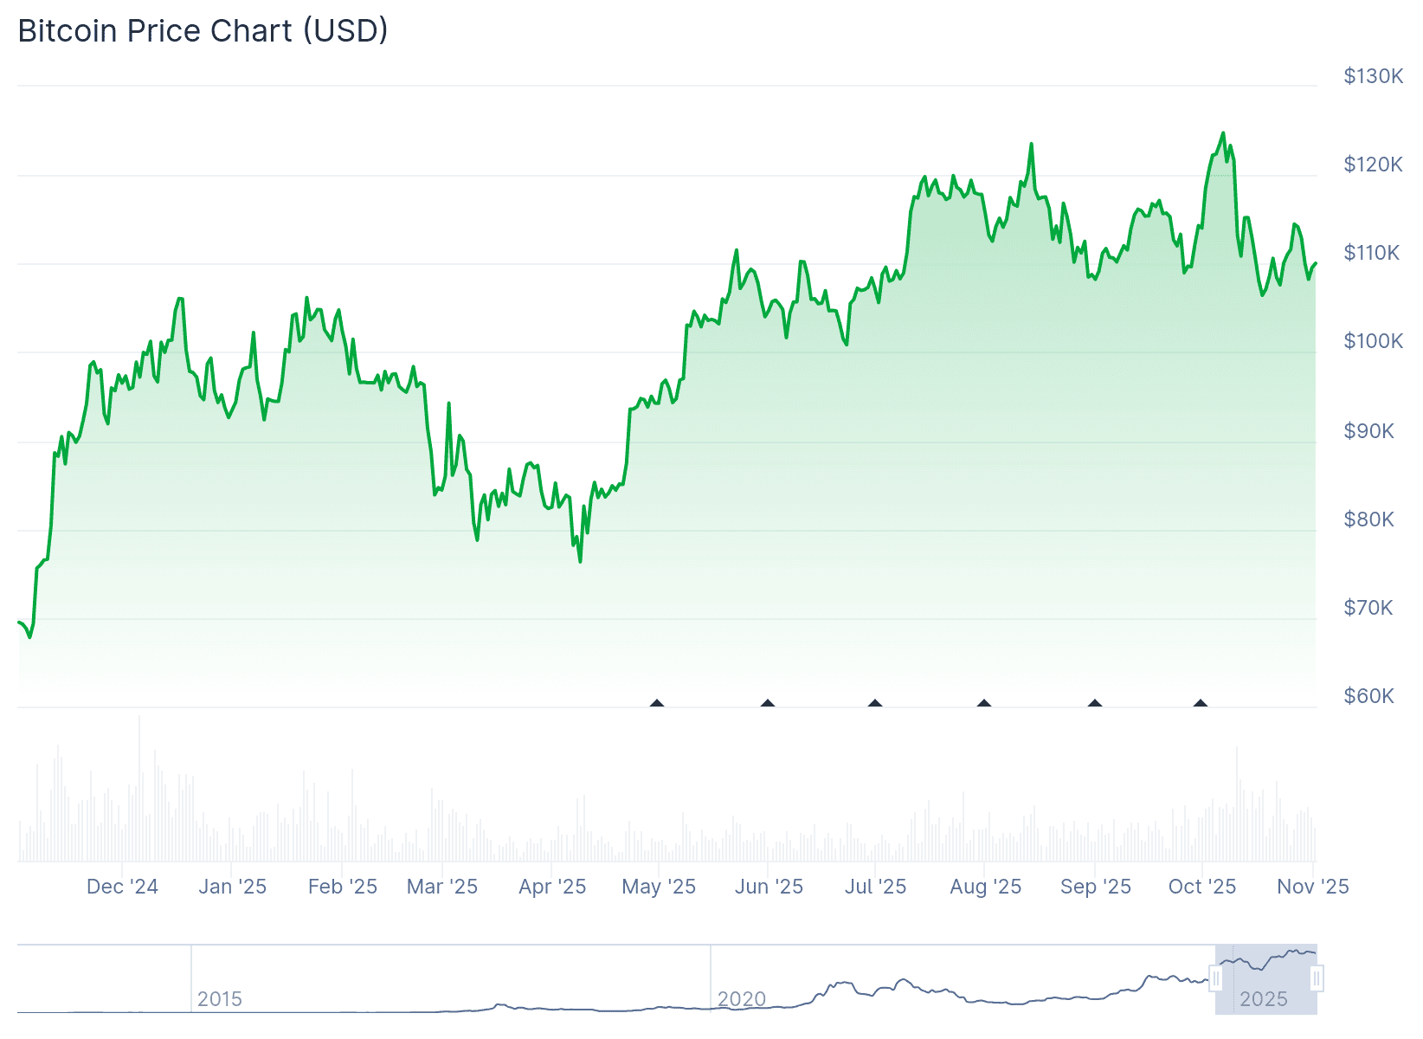This screenshot has height=1039, width=1423.
Task: Click the Nov '25 x-axis label
Action: (x=1313, y=887)
